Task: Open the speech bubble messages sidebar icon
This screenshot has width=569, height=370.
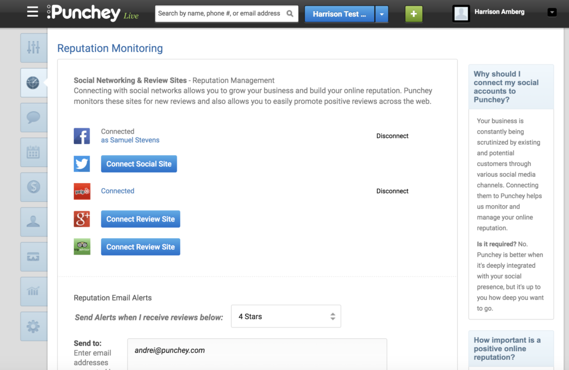Action: (x=33, y=117)
